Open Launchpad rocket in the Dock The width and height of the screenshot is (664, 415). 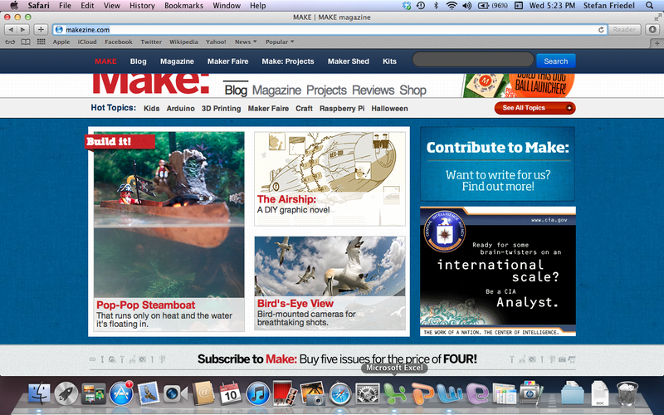point(66,393)
